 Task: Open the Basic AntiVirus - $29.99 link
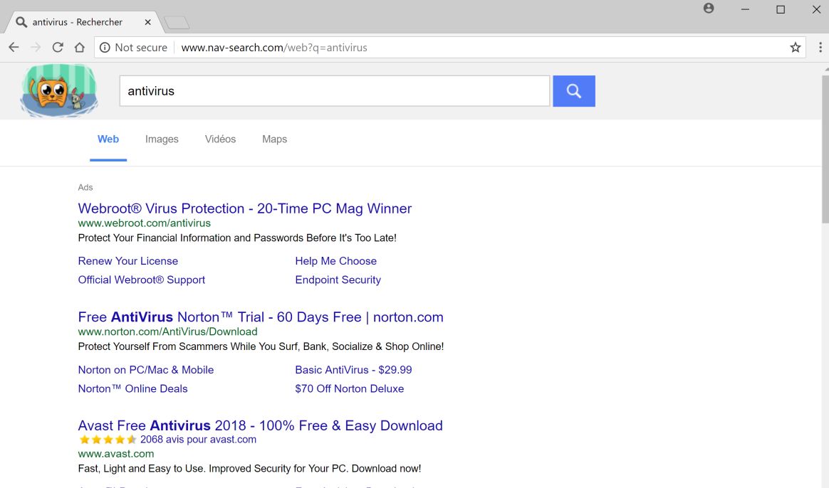click(x=353, y=370)
